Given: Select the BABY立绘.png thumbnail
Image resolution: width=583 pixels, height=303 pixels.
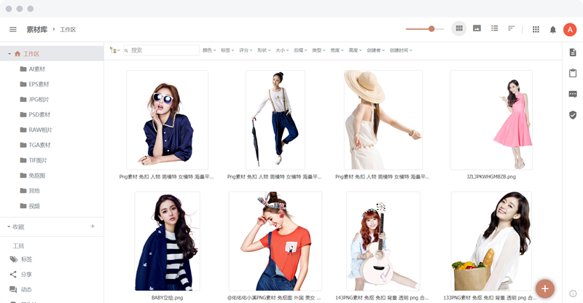Looking at the screenshot, I should click(168, 241).
